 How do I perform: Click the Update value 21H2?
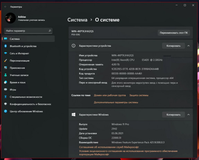[x=114, y=129]
